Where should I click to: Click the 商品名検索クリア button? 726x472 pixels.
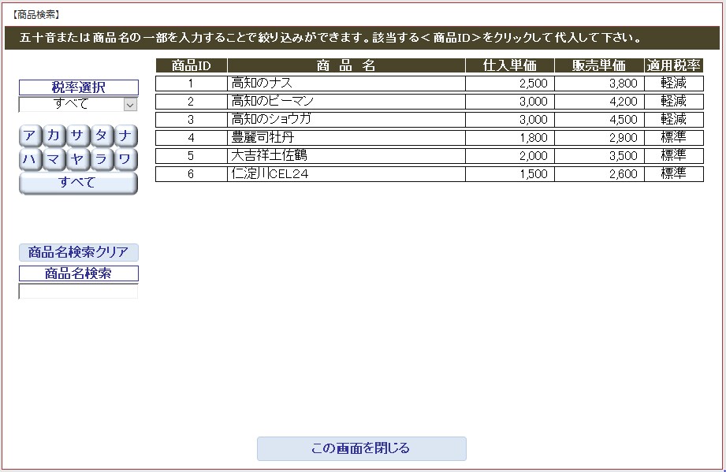click(x=78, y=252)
